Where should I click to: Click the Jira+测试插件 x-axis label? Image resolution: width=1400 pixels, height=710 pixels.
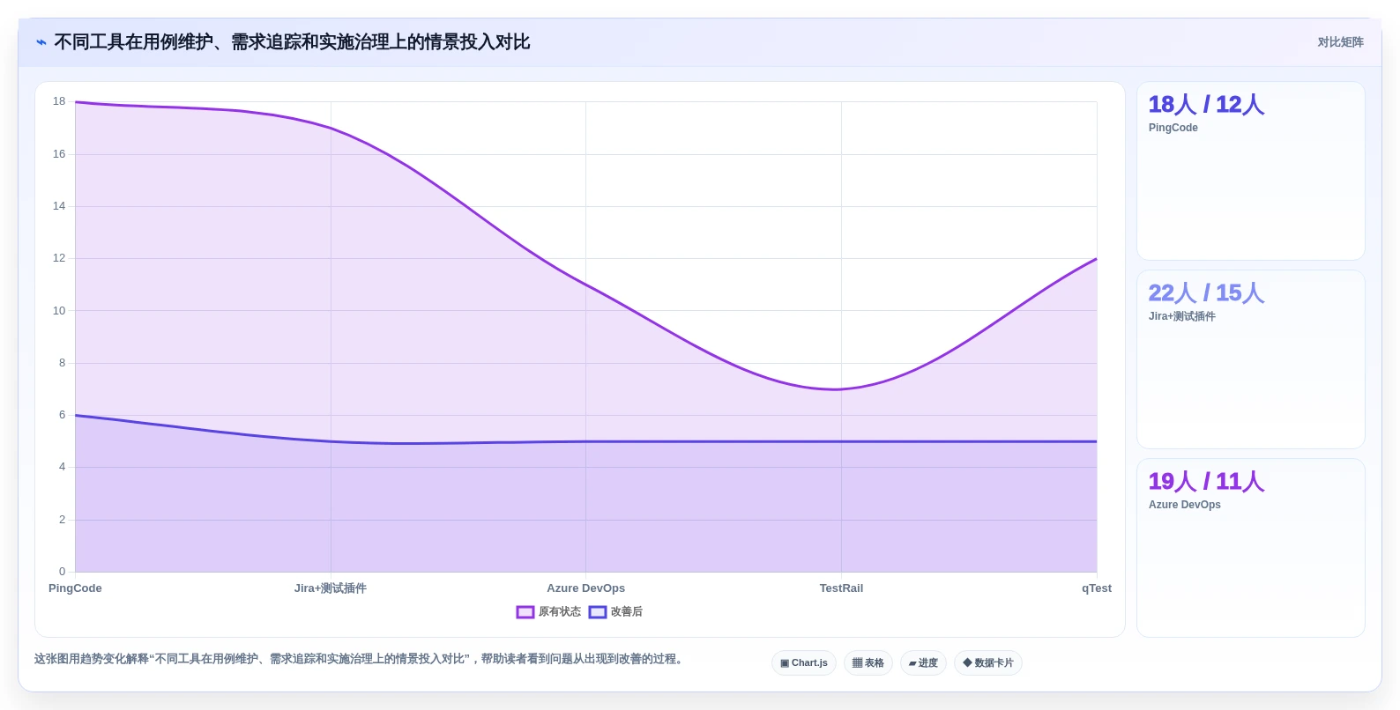tap(331, 588)
